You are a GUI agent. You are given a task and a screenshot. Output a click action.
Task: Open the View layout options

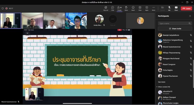[x=140, y=8]
